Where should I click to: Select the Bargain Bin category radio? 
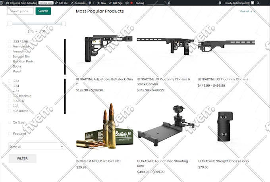(x=10, y=56)
